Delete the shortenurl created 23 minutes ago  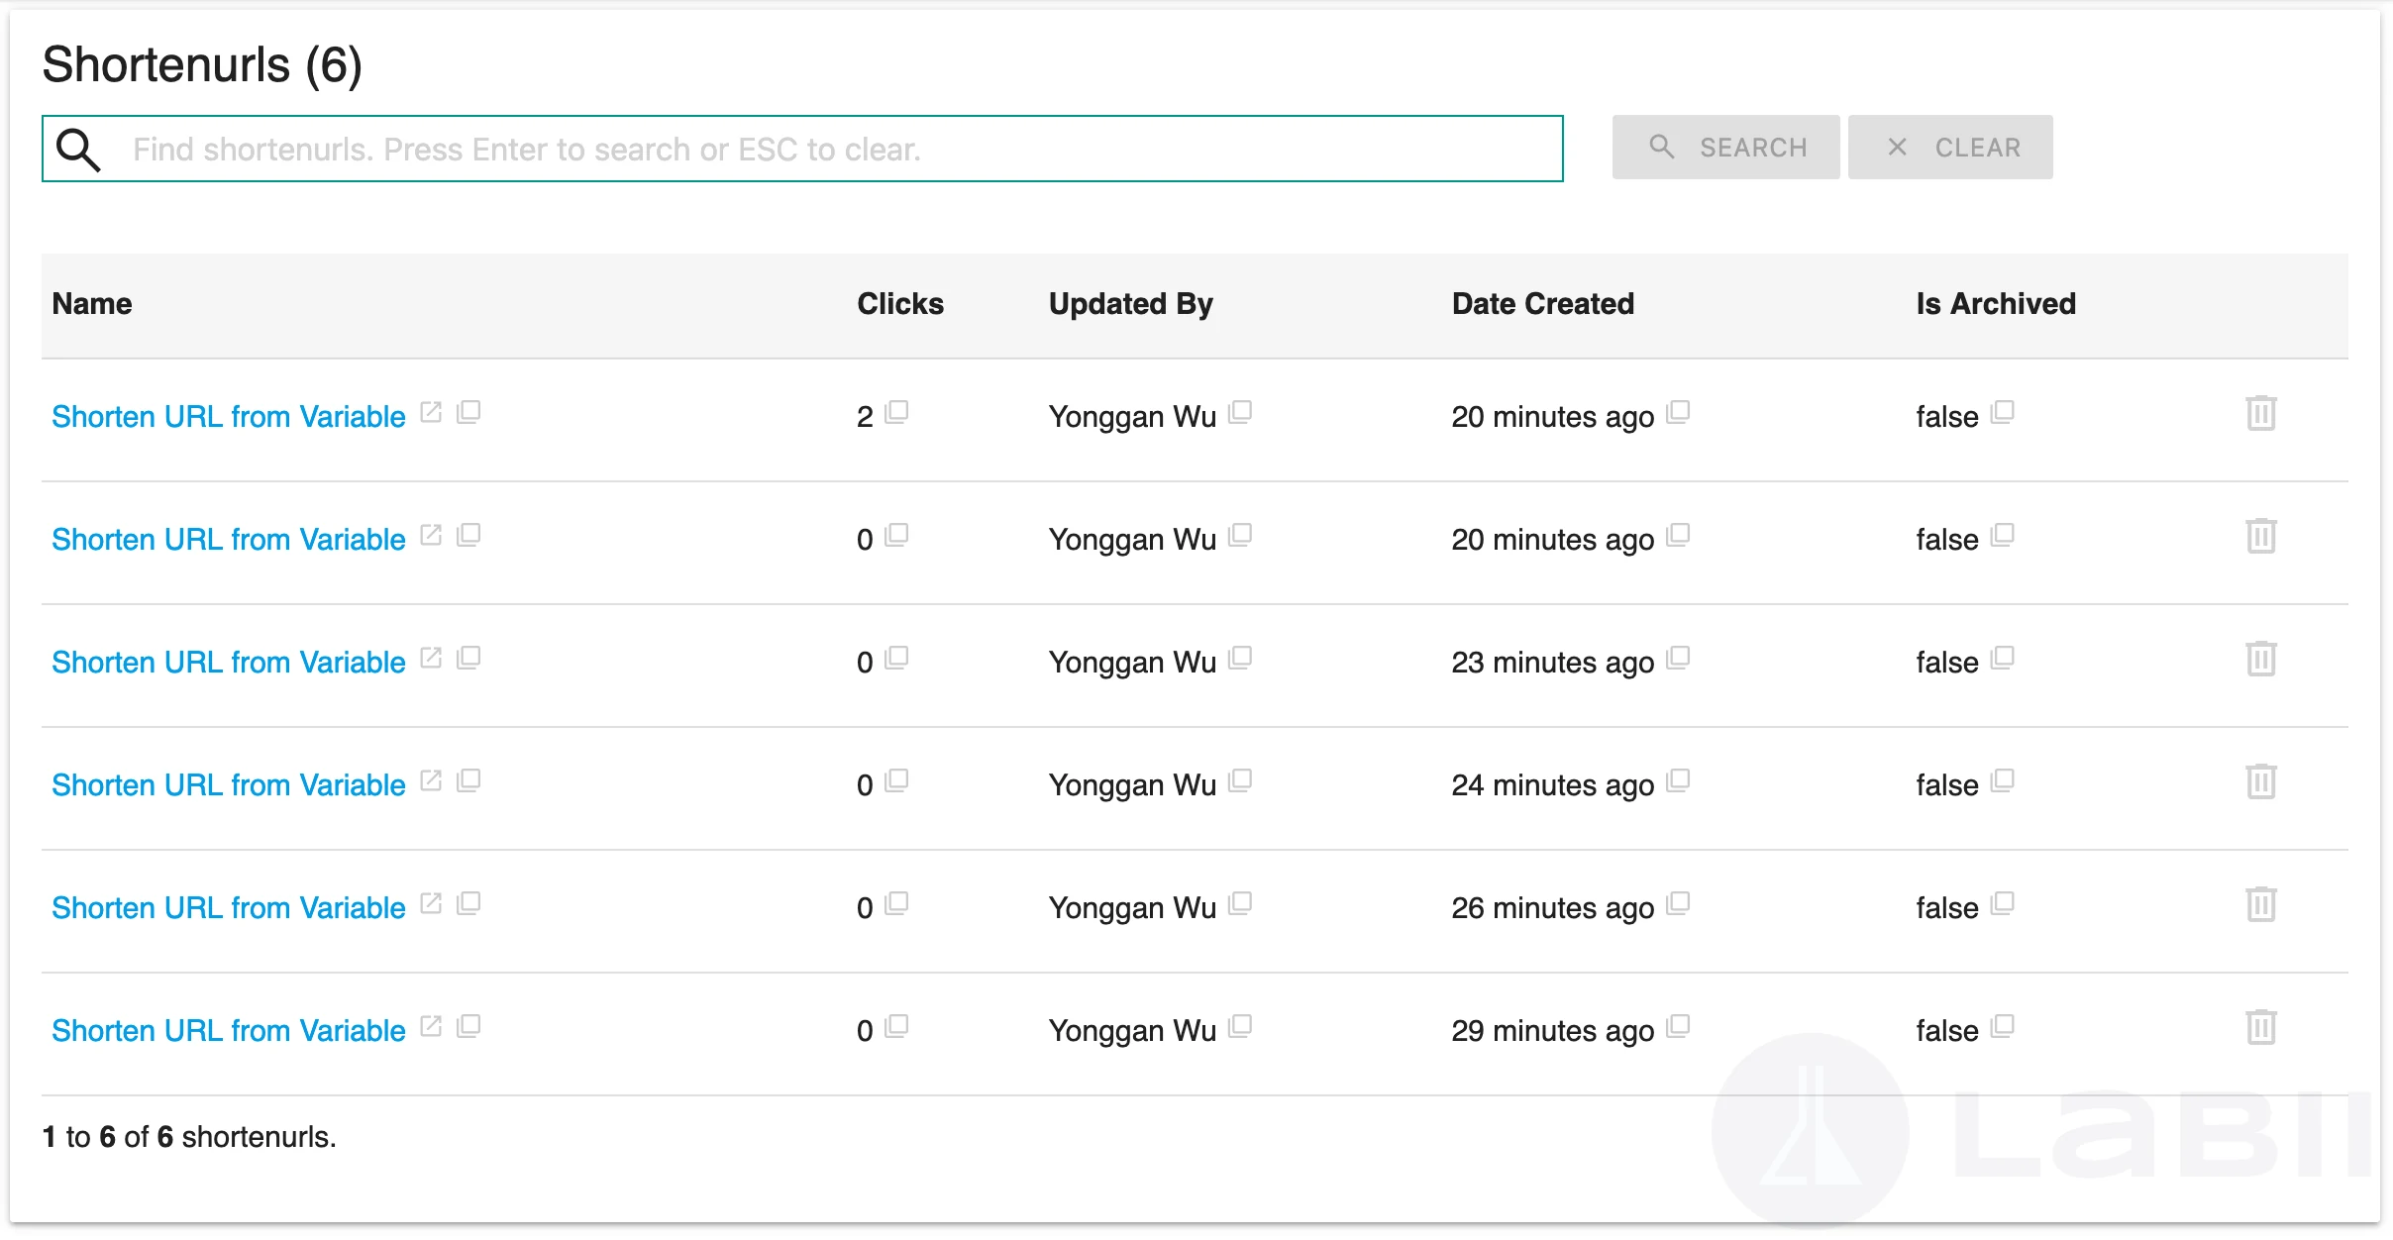(2260, 659)
